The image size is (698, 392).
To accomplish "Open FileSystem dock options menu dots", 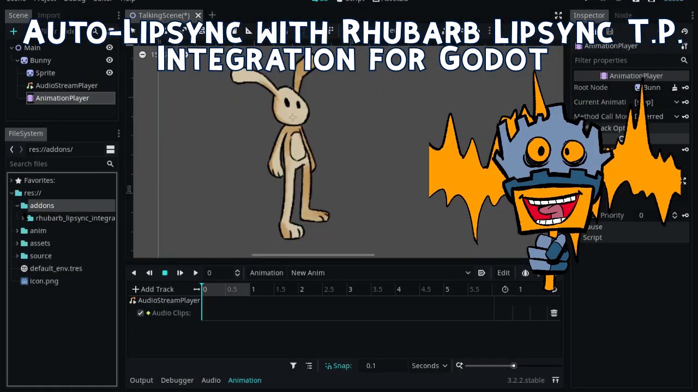I will click(118, 133).
